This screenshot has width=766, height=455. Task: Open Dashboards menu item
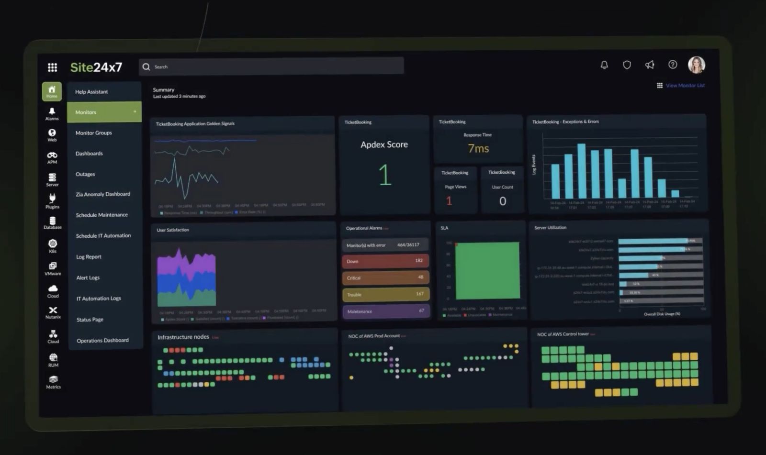coord(89,154)
